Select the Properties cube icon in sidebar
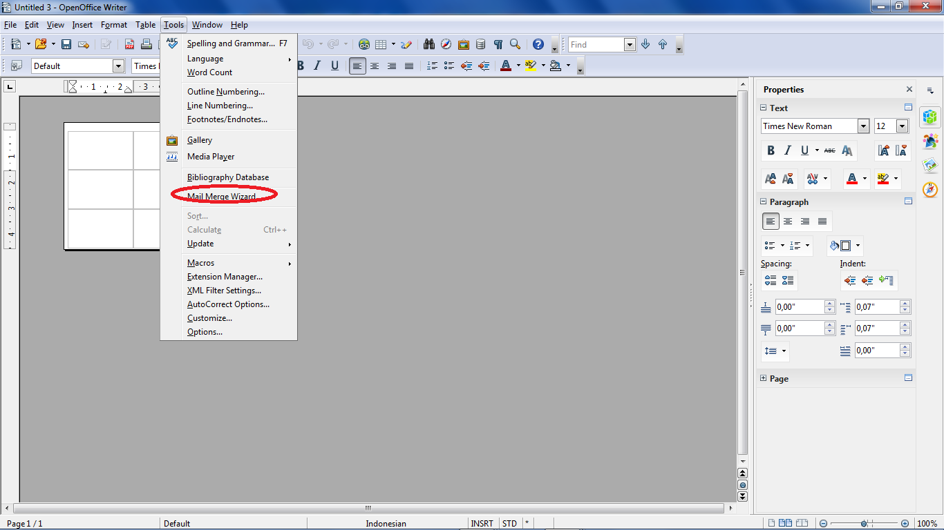The width and height of the screenshot is (944, 530). (x=930, y=118)
